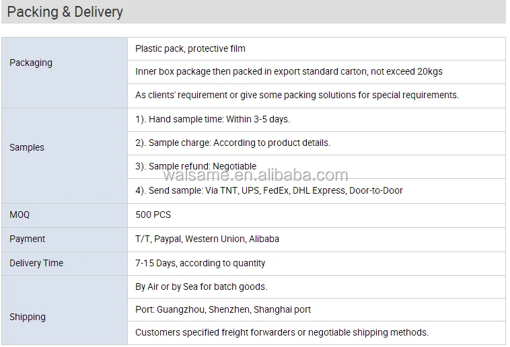
Task: Select the Packaging row label
Action: (31, 63)
